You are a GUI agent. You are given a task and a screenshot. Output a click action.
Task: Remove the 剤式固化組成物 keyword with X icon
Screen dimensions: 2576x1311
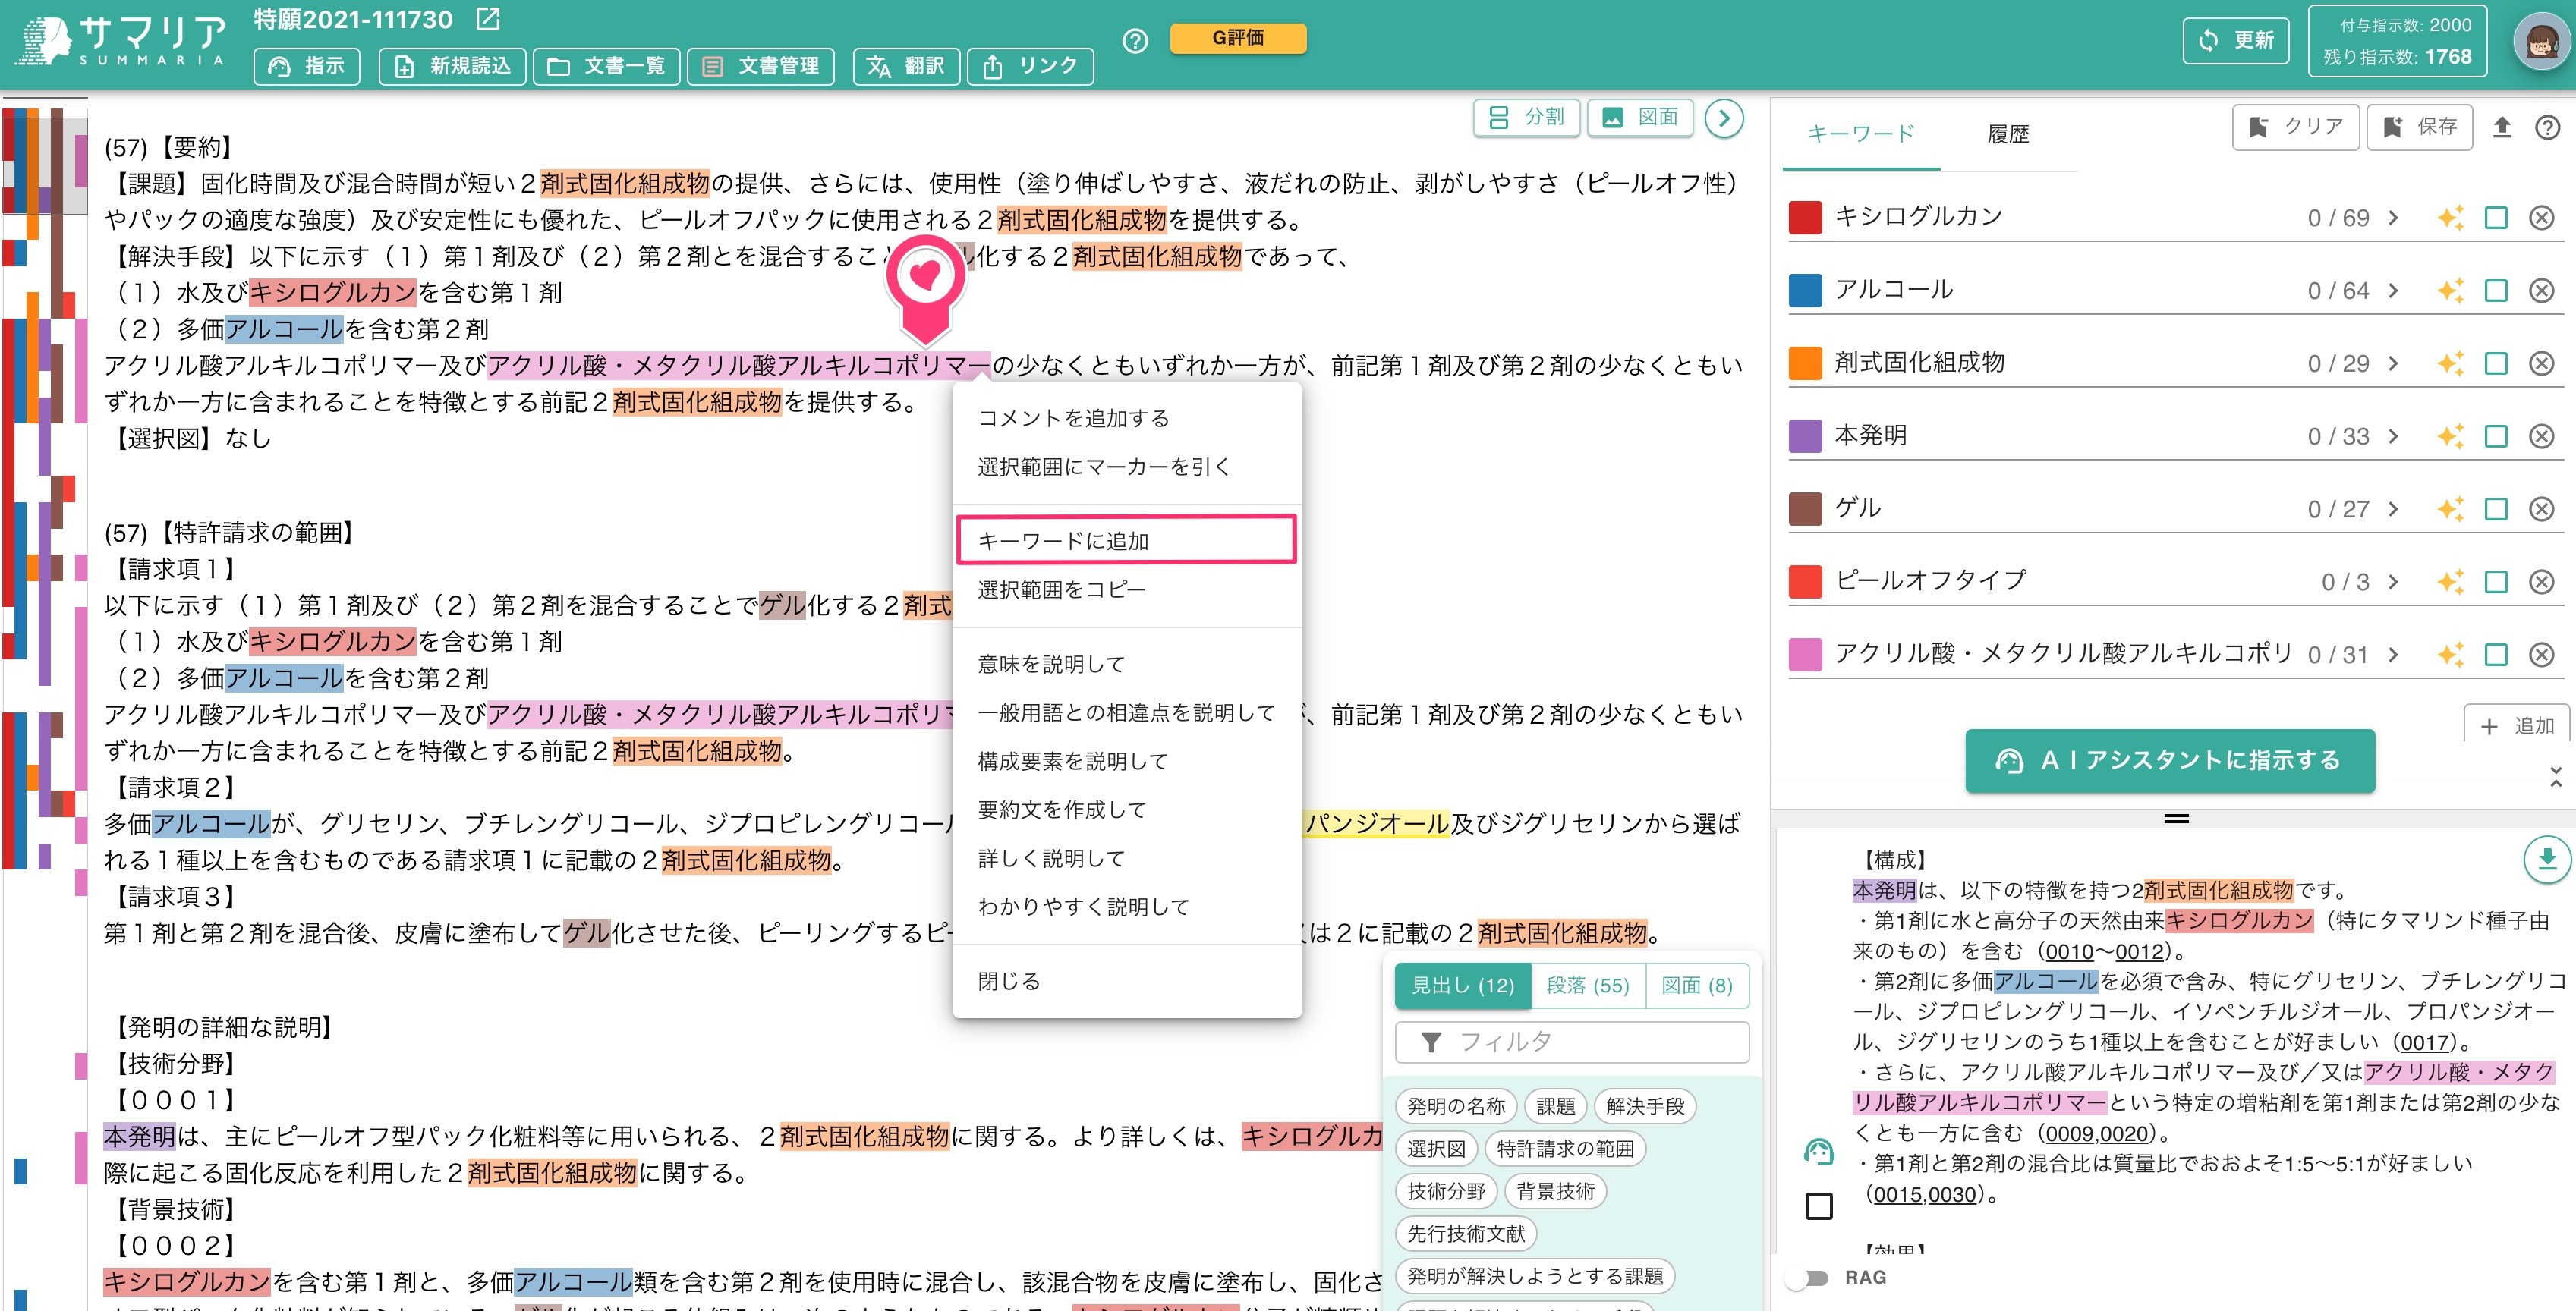pos(2542,363)
